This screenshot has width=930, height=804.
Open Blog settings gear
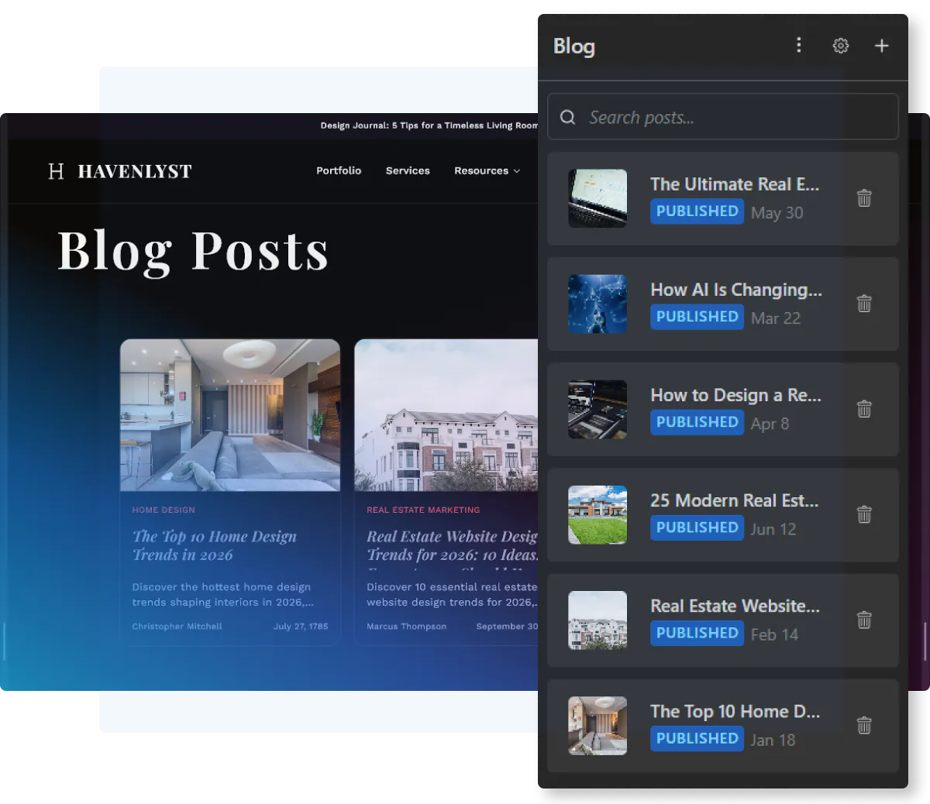841,46
